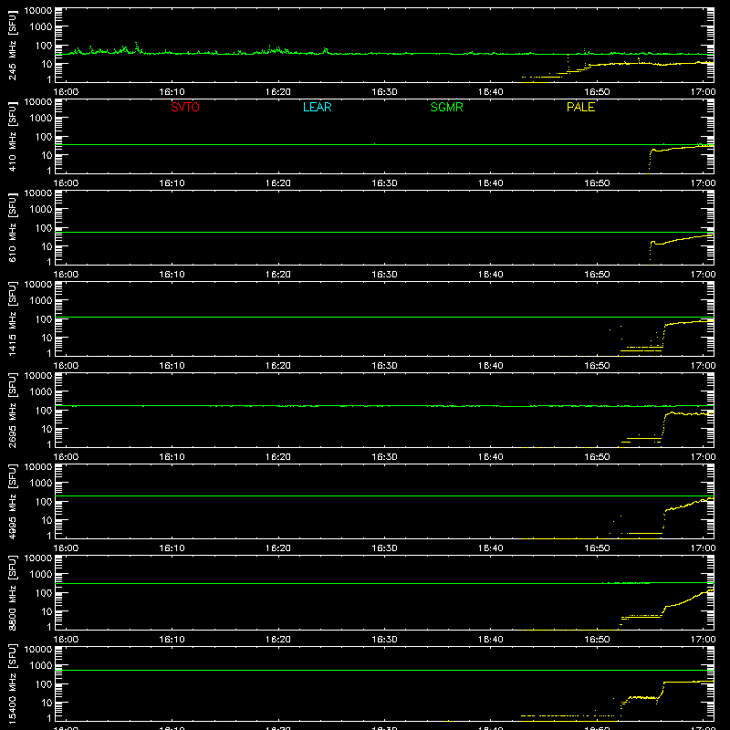Image resolution: width=730 pixels, height=730 pixels.
Task: Click the red SVTO station label
Action: [x=185, y=107]
